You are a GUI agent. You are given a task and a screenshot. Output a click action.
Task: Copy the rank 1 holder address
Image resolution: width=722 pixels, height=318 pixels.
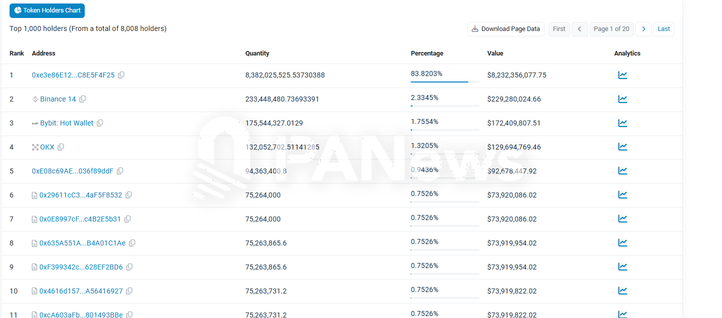tap(121, 74)
